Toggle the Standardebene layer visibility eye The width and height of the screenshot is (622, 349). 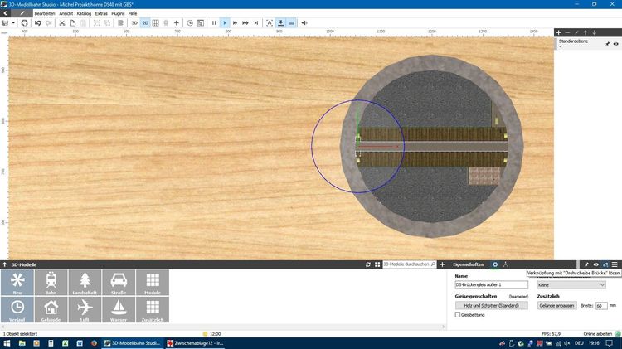(x=615, y=44)
